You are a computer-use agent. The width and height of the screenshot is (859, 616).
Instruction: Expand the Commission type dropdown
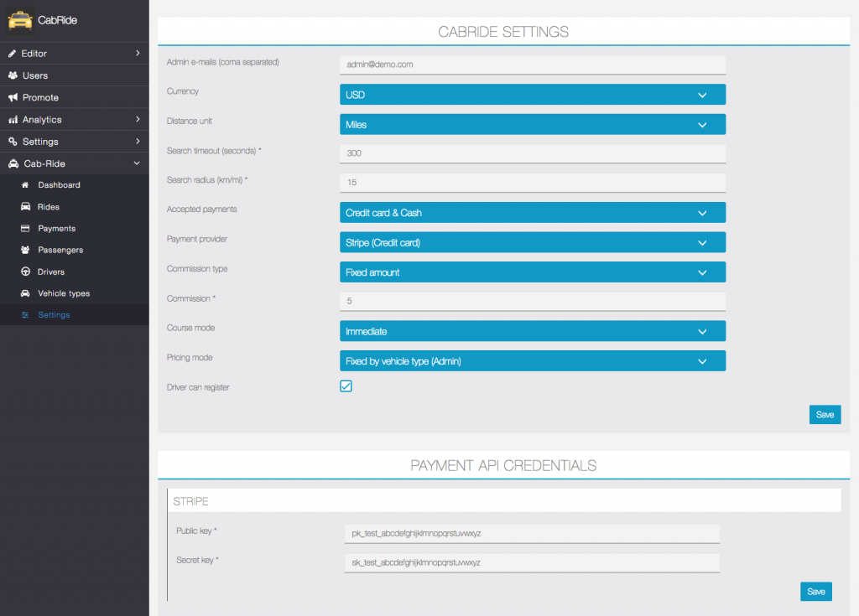pos(532,272)
